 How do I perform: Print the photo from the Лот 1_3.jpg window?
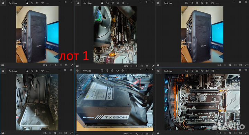212,71
